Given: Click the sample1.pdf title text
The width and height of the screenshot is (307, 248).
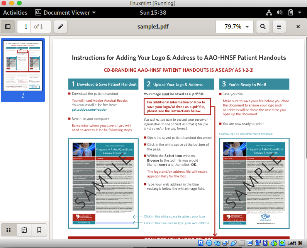Looking at the screenshot, I should [153, 27].
